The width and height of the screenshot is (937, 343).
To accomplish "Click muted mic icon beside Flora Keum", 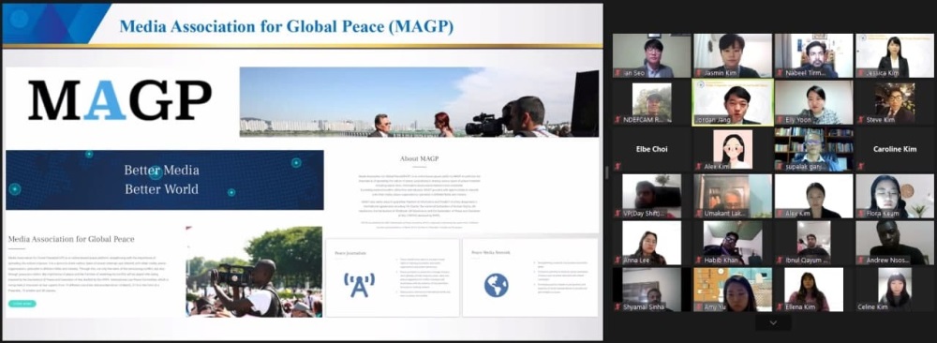I will click(861, 214).
